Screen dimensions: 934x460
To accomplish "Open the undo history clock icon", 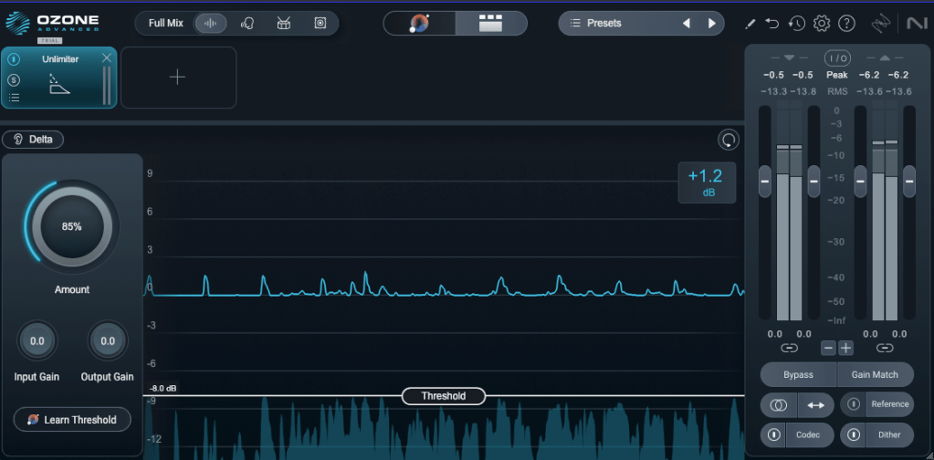I will (x=797, y=24).
